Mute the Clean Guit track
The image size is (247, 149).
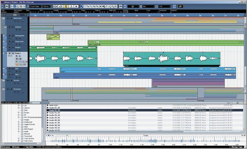[x=10, y=42]
